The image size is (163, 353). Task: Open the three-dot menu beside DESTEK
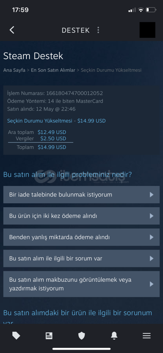[98, 30]
